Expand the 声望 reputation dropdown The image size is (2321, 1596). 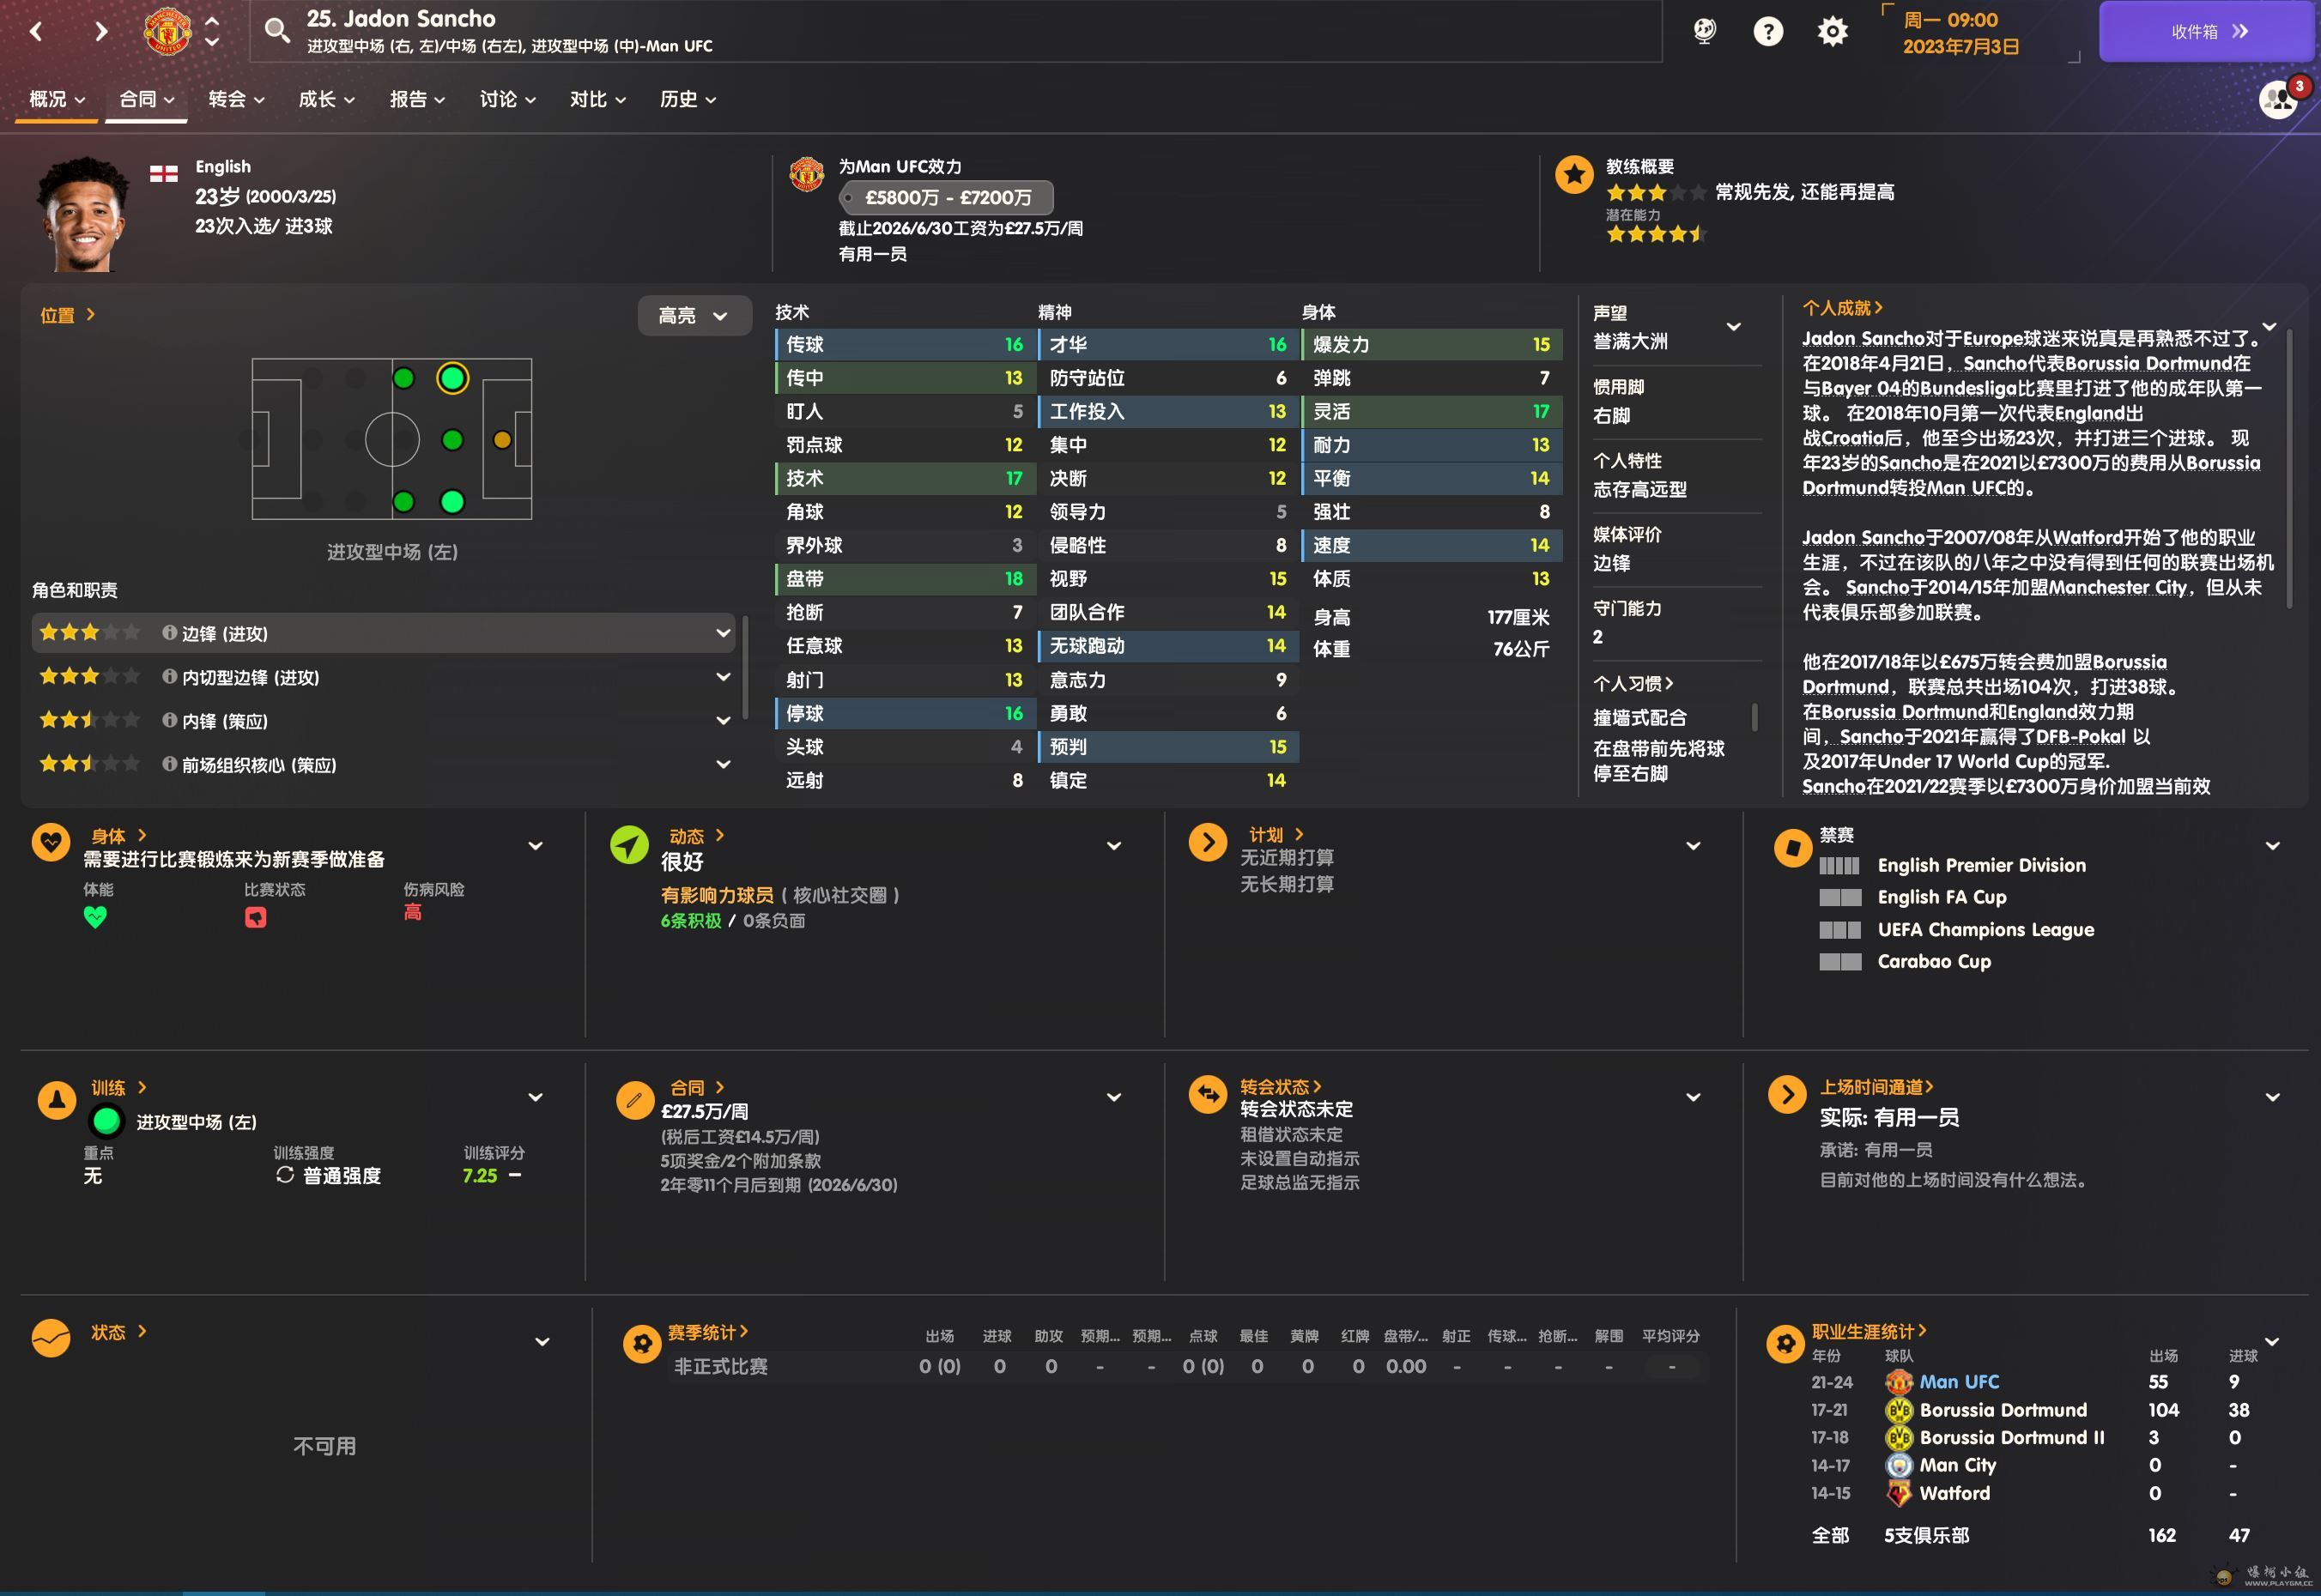[1734, 327]
